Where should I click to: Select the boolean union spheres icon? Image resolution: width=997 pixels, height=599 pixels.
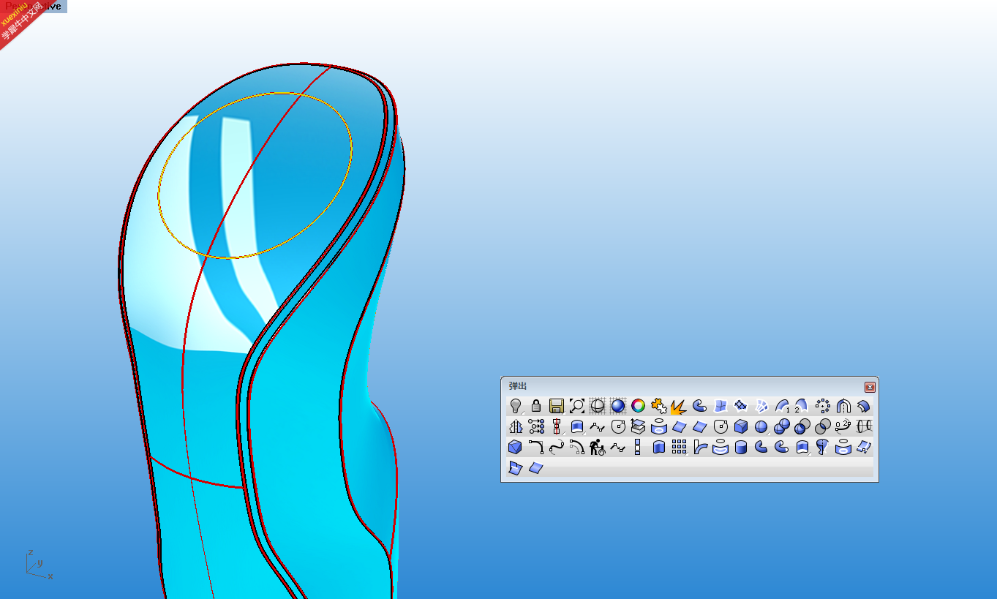pos(782,426)
